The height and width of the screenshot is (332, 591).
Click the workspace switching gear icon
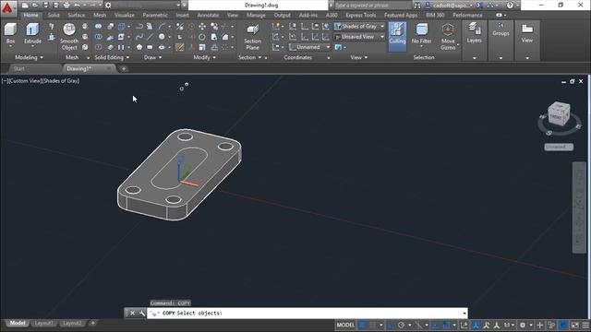[523, 325]
